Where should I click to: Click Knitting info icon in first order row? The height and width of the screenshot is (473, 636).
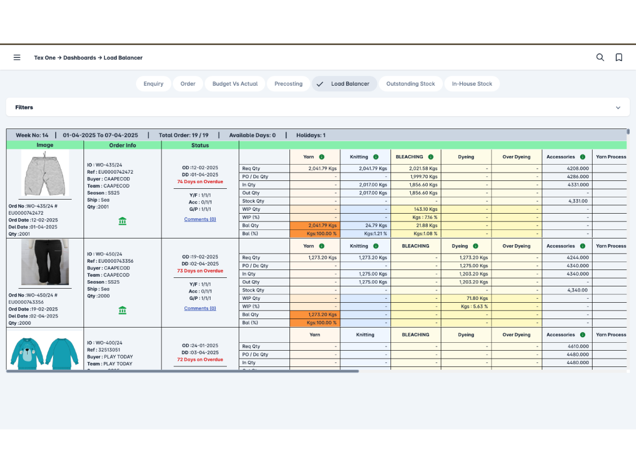click(x=376, y=157)
